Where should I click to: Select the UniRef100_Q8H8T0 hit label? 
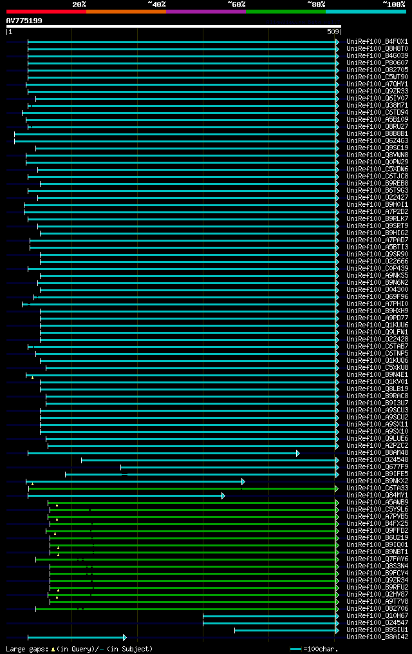tap(377, 49)
